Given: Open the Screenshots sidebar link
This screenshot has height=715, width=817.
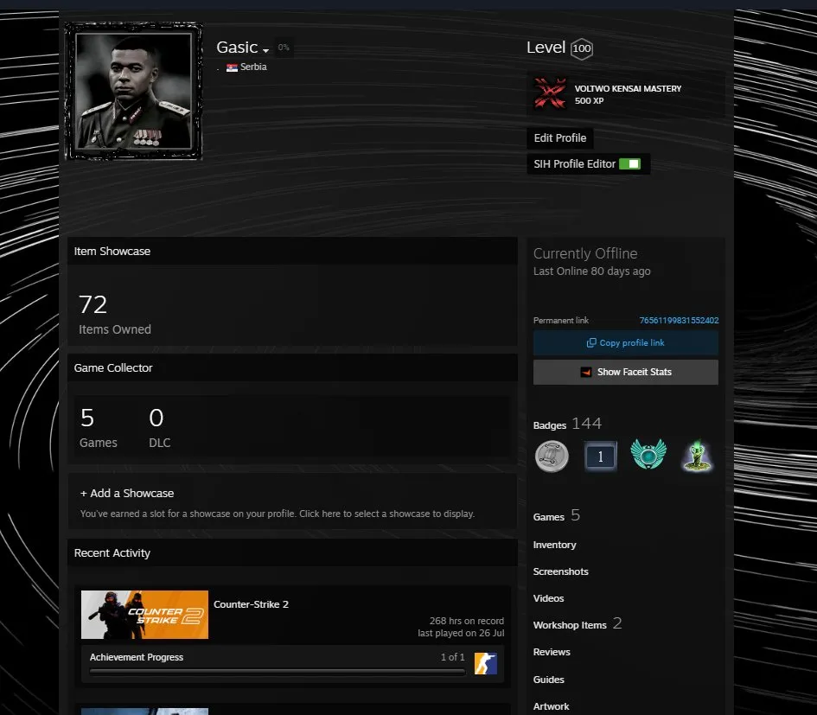Looking at the screenshot, I should pos(560,571).
